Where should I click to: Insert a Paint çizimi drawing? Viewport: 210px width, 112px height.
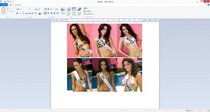point(68,11)
